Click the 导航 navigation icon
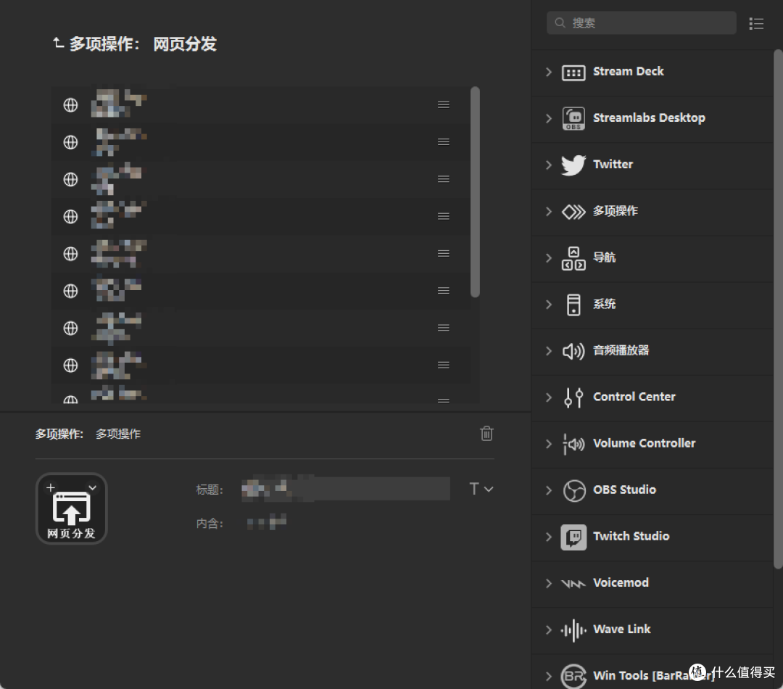Screen dimensions: 783x689 click(573, 257)
